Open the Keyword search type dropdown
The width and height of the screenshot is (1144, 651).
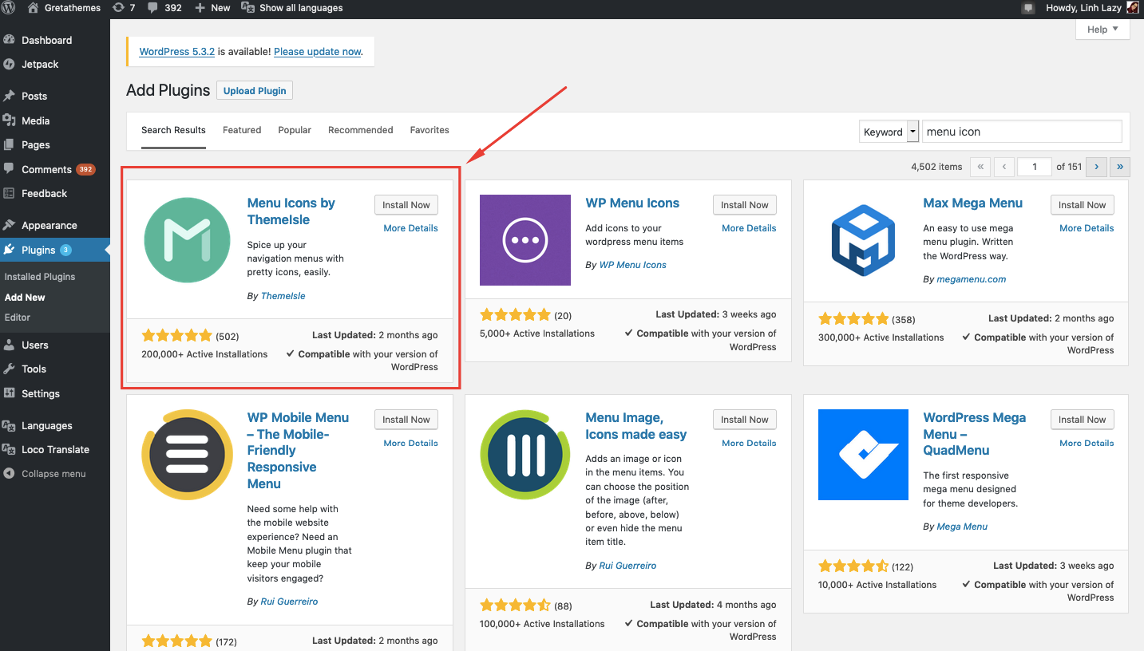[889, 132]
